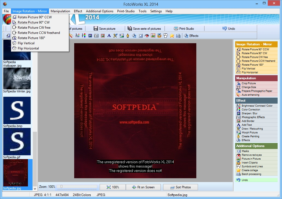Image resolution: width=282 pixels, height=199 pixels.
Task: Click the Morph Picture toolbar icon
Action: pos(122,36)
